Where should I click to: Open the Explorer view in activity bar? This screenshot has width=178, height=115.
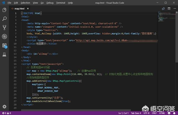point(4,10)
